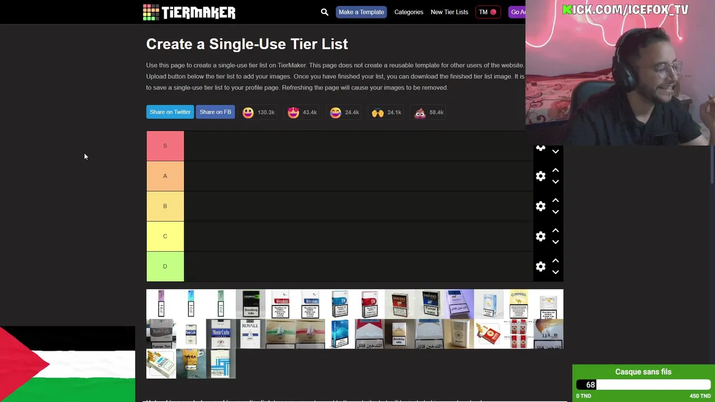Pick the open red Mars pack image
The width and height of the screenshot is (715, 402).
point(489,334)
